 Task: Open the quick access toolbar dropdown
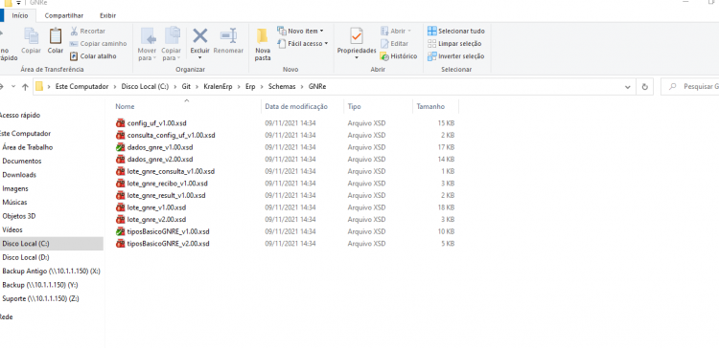point(19,2)
